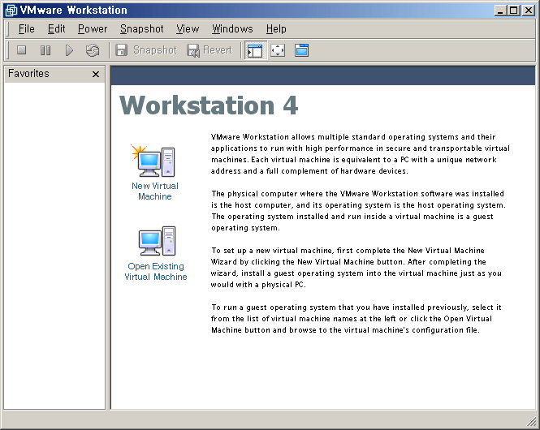Viewport: 540px width, 430px height.
Task: Click the New Virtual Machine link text
Action: 155,191
